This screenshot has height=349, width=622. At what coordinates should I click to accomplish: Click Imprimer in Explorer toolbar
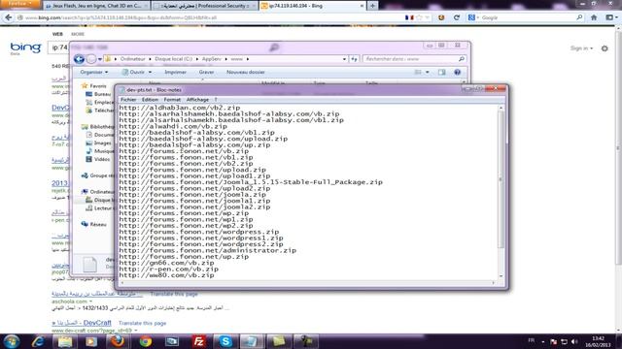click(x=175, y=72)
